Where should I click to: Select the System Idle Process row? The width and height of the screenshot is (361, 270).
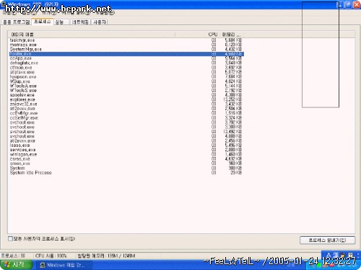[x=126, y=173]
